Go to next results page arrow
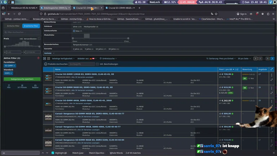 click(x=272, y=58)
